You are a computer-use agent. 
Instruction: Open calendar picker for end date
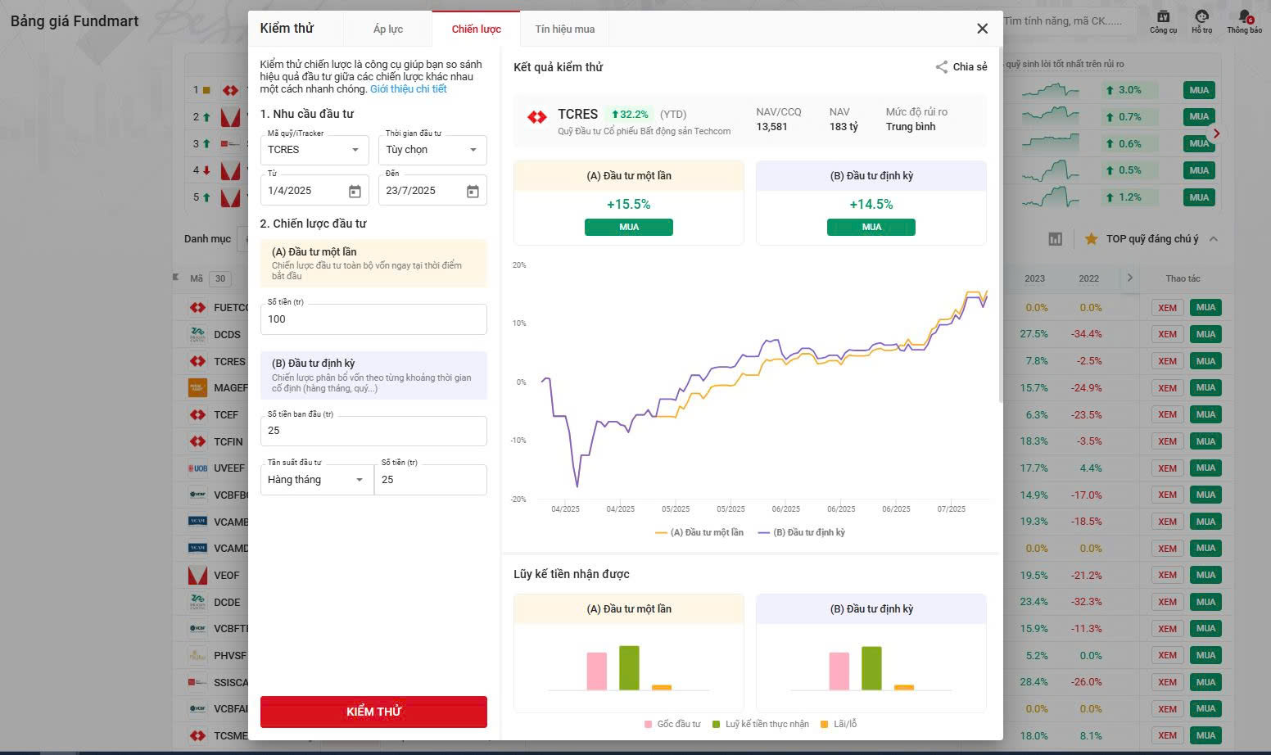click(473, 191)
